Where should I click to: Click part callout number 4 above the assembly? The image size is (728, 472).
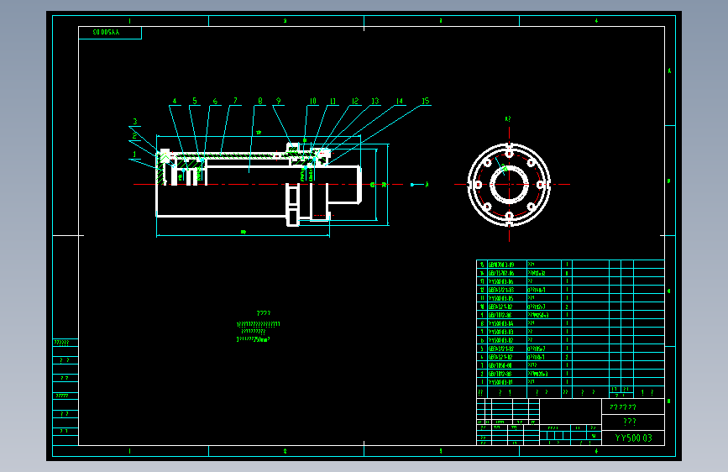[175, 101]
